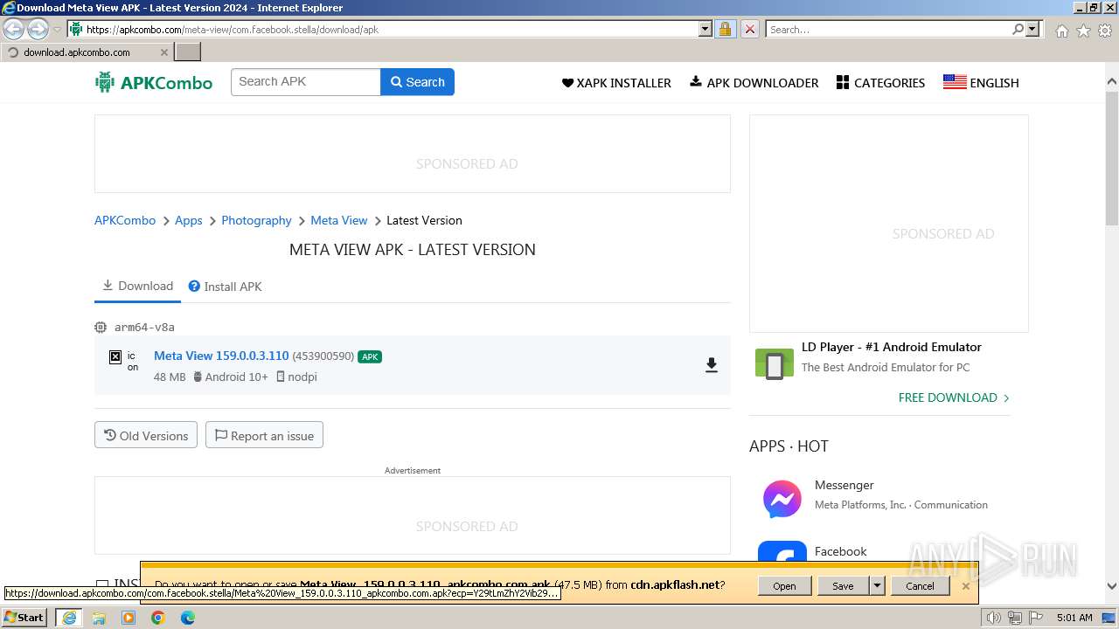Click the IE Back navigation arrow
Image resolution: width=1119 pixels, height=629 pixels.
14,30
